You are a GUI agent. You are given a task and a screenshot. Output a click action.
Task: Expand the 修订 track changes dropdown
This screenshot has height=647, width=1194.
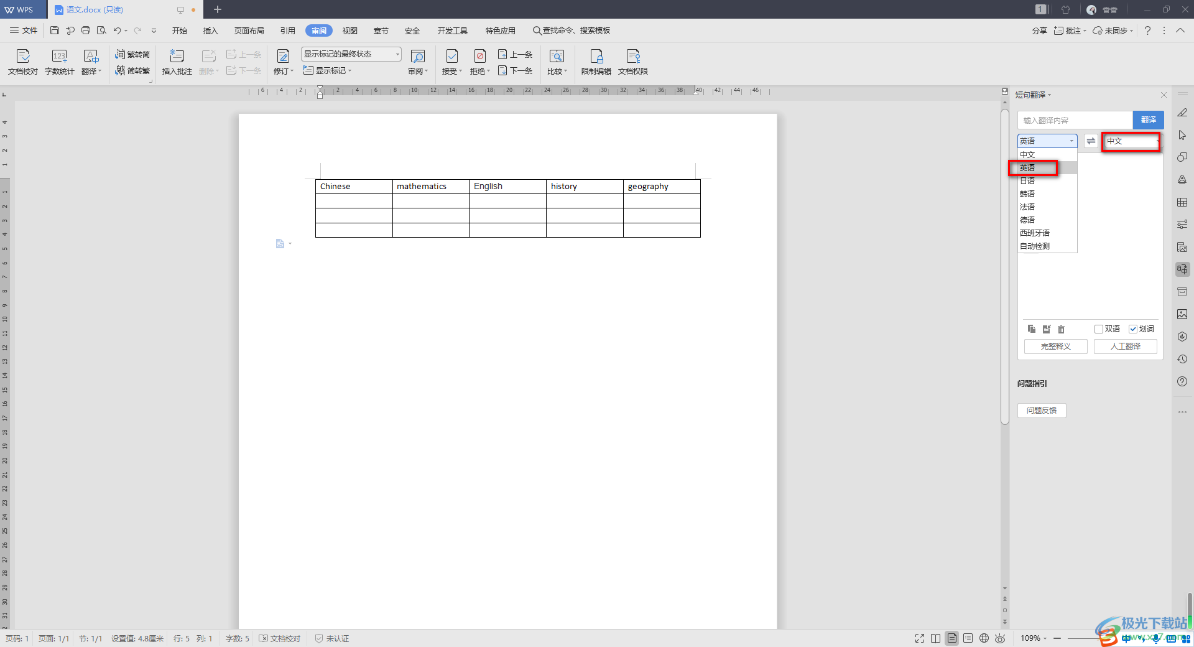(x=284, y=71)
